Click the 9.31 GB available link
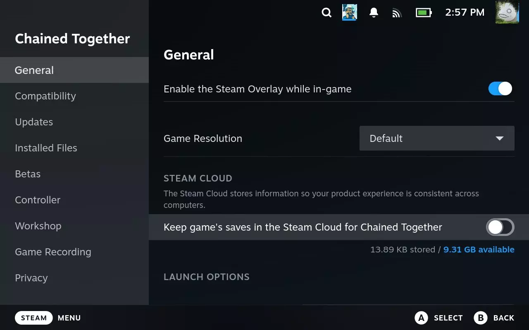Screen dimensions: 529x330 tap(479, 250)
